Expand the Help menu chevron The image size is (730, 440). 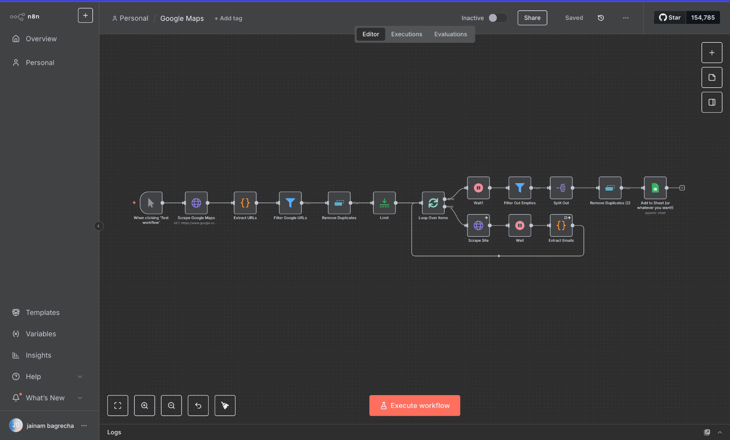point(80,377)
